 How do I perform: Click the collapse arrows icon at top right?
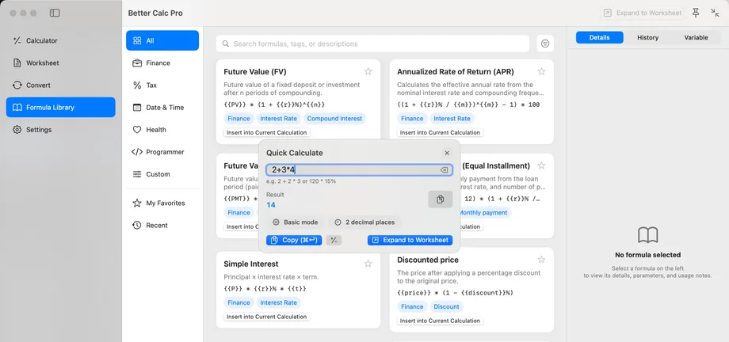pos(715,13)
